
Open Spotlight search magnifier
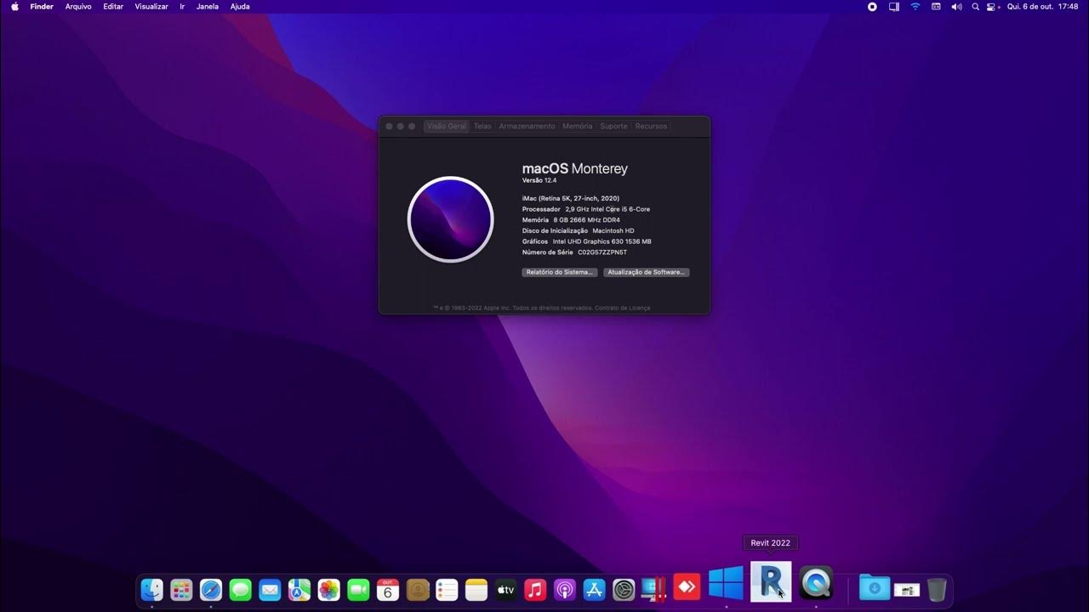point(975,6)
